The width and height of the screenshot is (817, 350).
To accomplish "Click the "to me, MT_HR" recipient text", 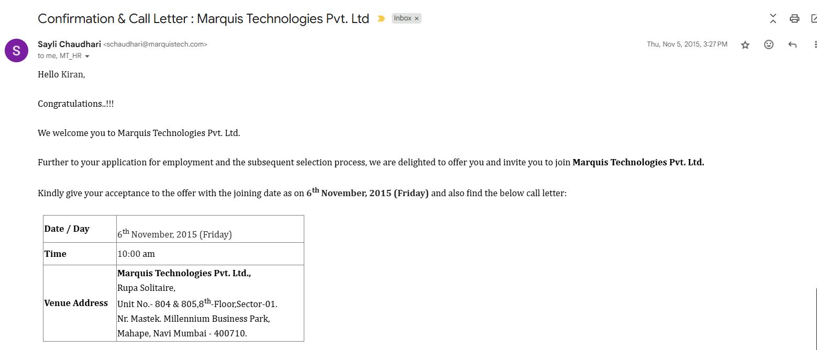I will pyautogui.click(x=60, y=56).
